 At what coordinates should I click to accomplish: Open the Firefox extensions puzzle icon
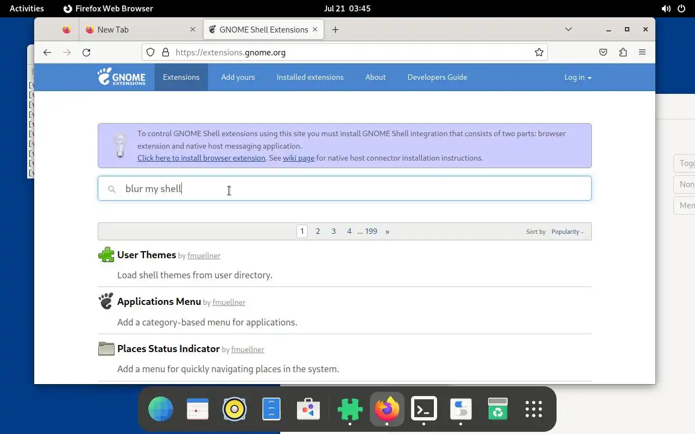click(623, 52)
